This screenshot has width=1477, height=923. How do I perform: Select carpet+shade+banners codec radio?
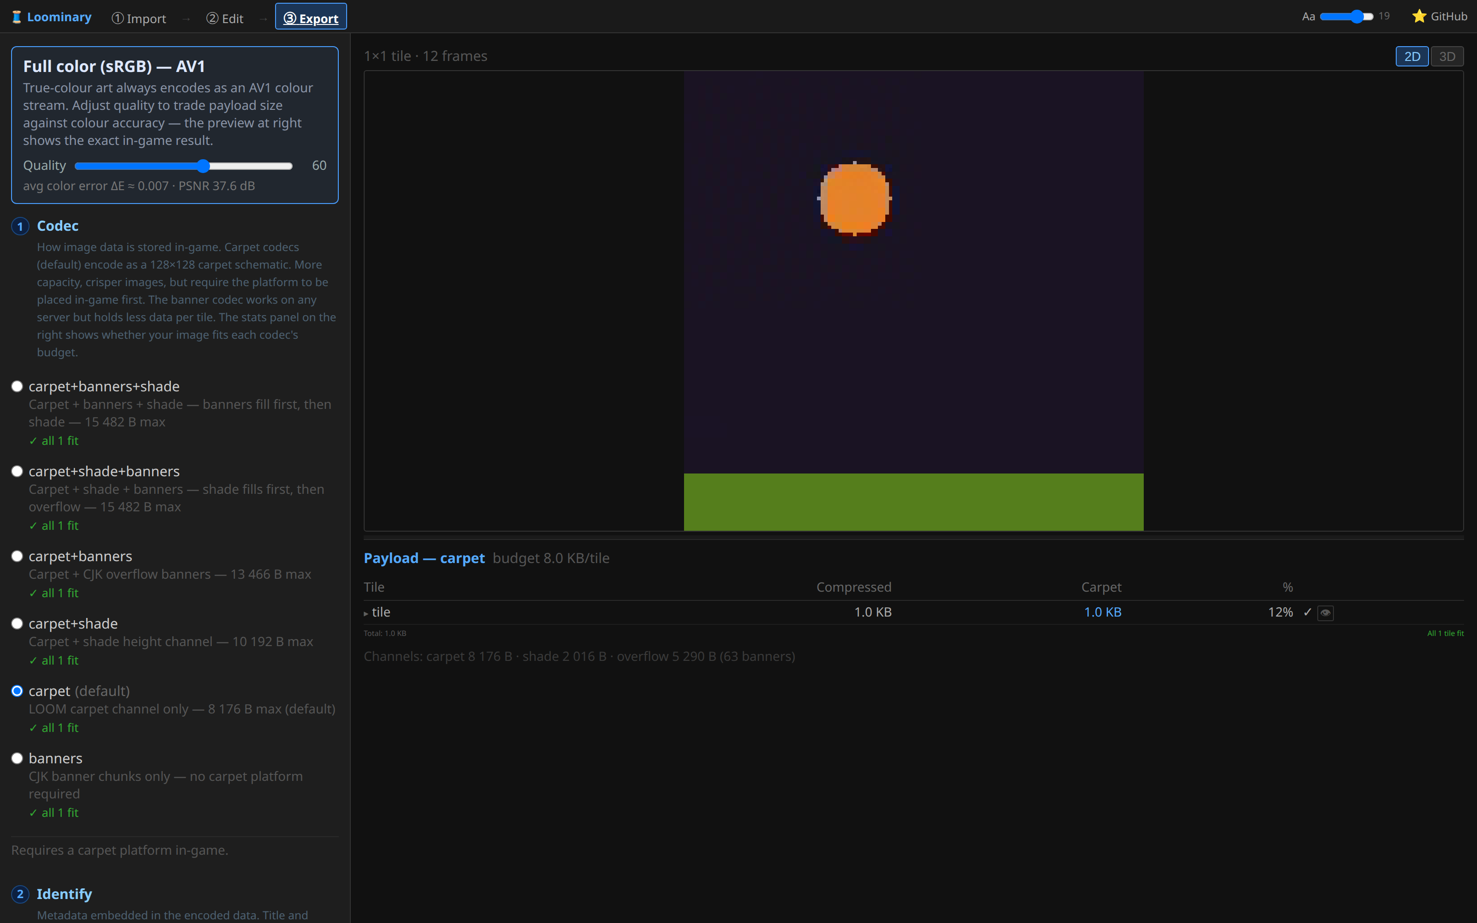[x=17, y=471]
